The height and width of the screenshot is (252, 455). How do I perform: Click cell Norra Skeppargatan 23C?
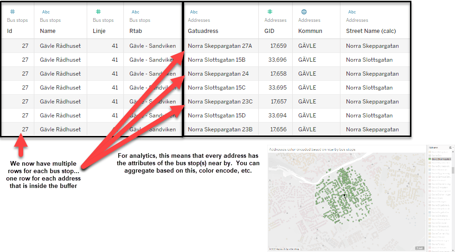click(x=220, y=102)
